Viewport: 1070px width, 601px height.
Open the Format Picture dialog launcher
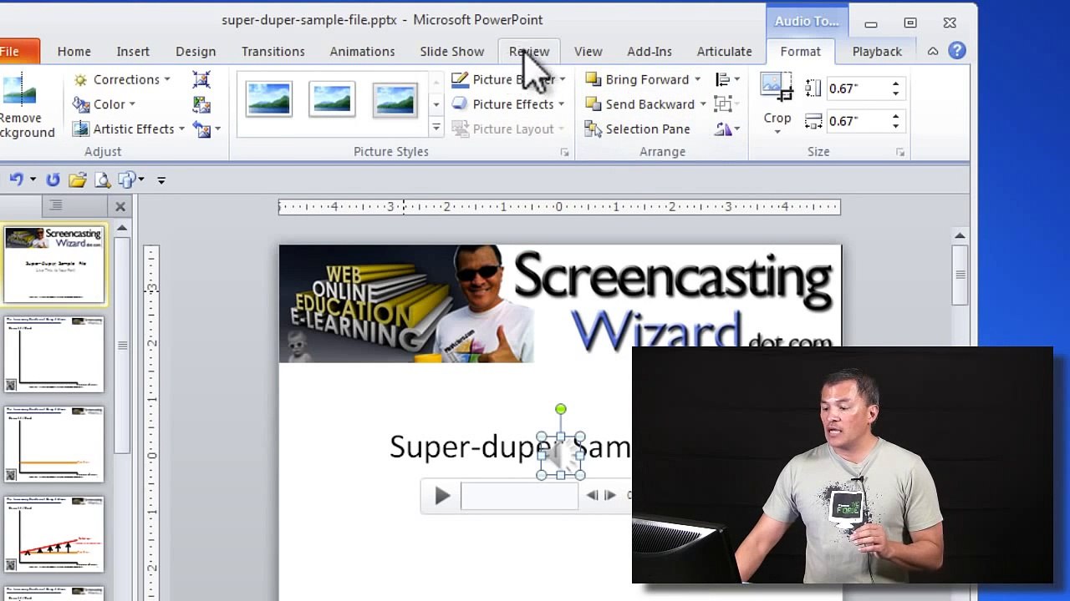564,153
